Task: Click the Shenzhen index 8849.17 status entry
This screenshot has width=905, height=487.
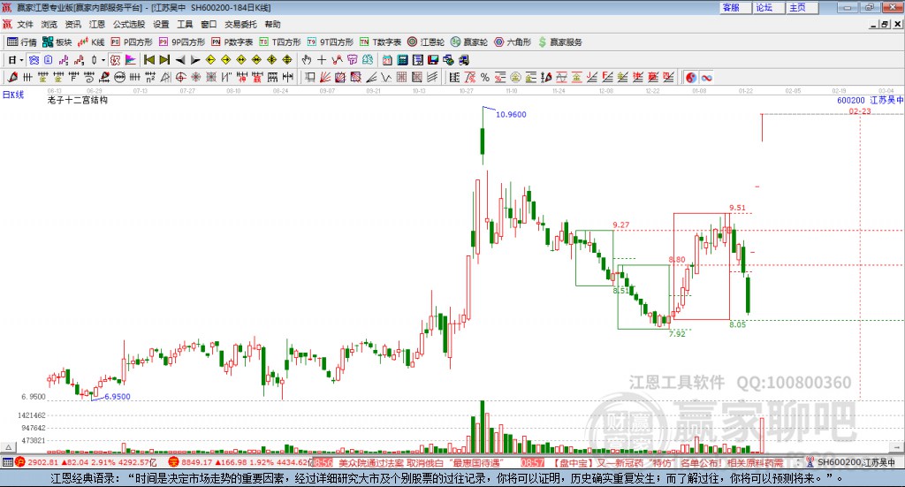Action: (x=239, y=462)
